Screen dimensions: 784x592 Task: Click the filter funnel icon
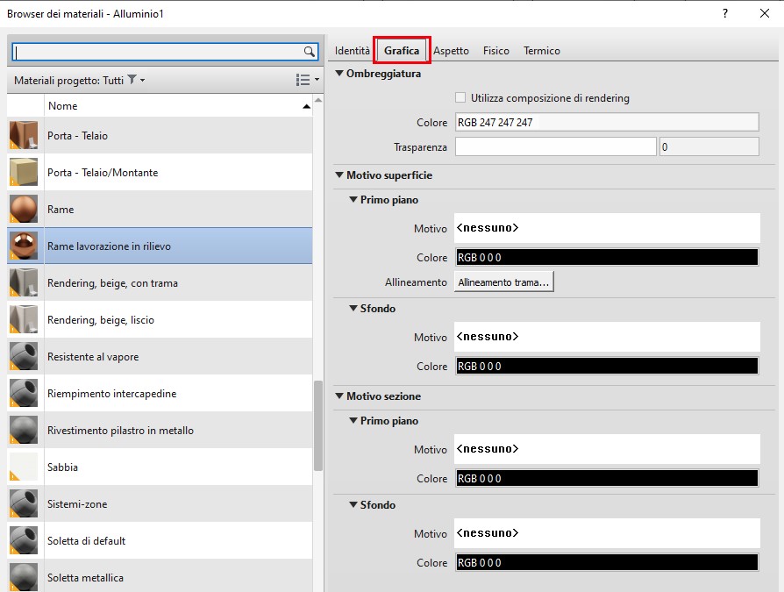(x=132, y=80)
